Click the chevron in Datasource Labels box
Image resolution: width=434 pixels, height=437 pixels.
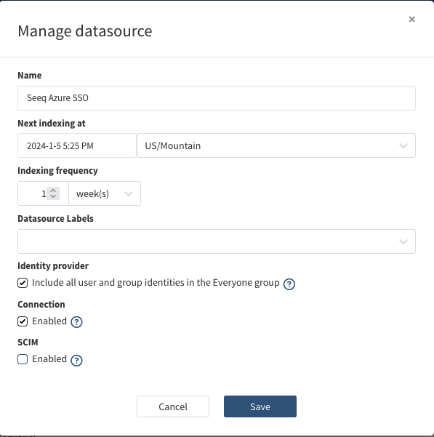[403, 241]
